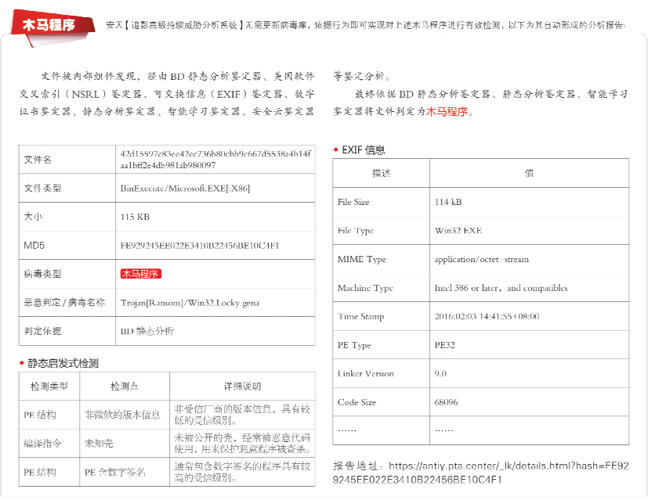This screenshot has height=500, width=655.
Task: Click PE 结构 in the 非微软的版本信息 row
Action: 40,415
